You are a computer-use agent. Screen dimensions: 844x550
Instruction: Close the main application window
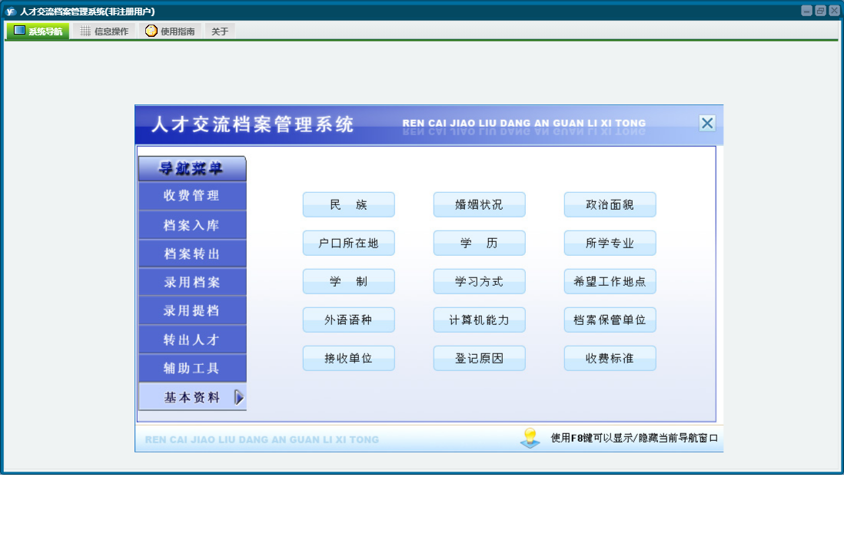(x=834, y=11)
